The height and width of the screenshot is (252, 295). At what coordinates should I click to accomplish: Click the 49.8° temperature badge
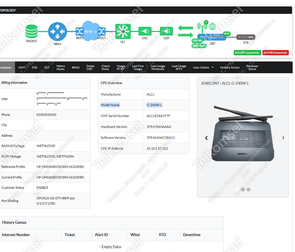(x=227, y=34)
